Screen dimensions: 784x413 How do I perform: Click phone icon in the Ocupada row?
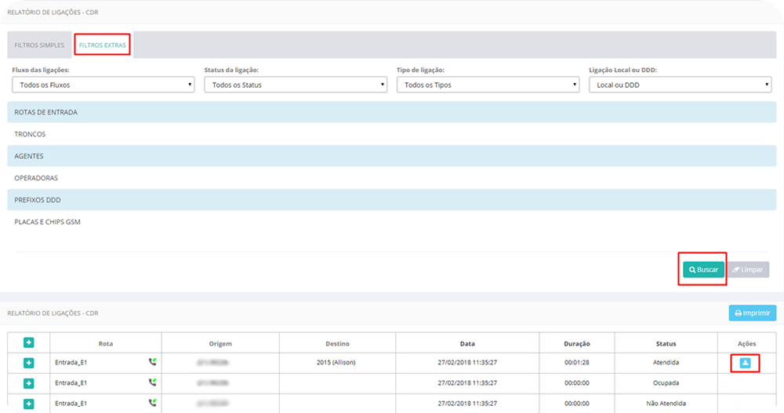(x=152, y=382)
